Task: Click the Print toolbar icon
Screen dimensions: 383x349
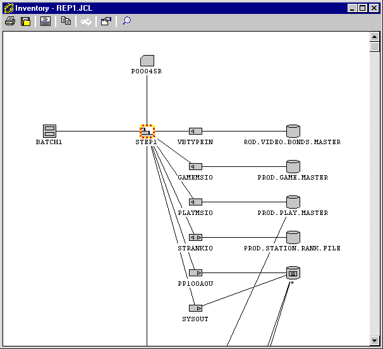Action: point(9,21)
